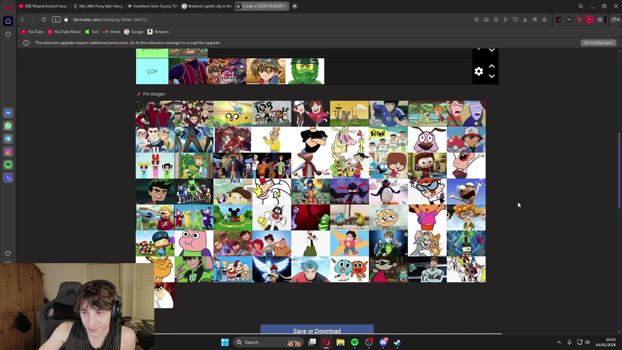Viewport: 622px width, 350px height.
Task: Add page to bookmarks with heart icon
Action: coord(515,19)
